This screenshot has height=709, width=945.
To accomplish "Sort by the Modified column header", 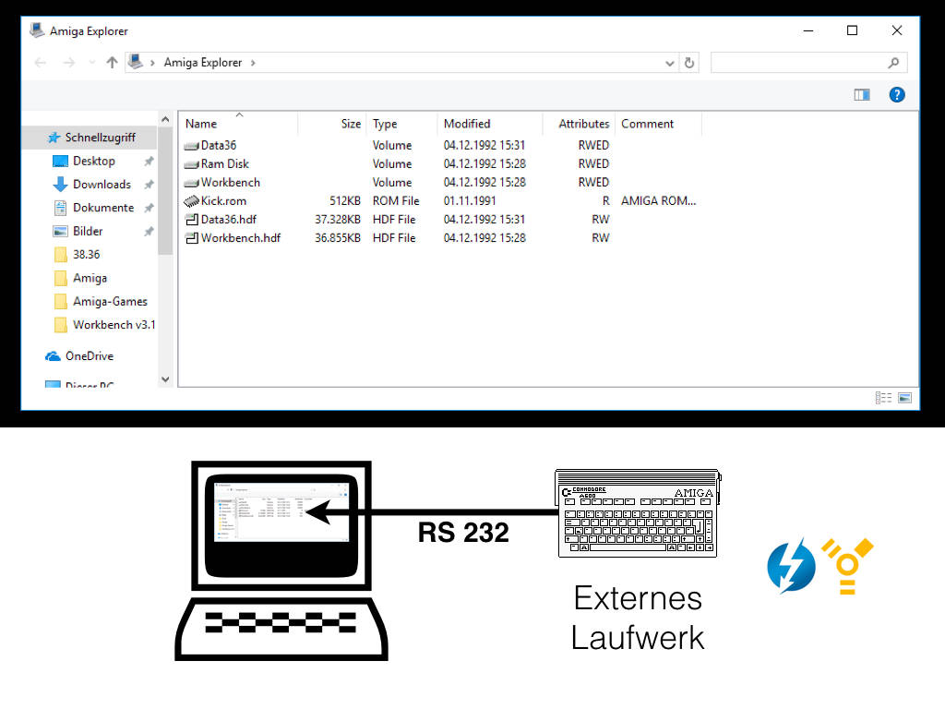I will coord(467,124).
